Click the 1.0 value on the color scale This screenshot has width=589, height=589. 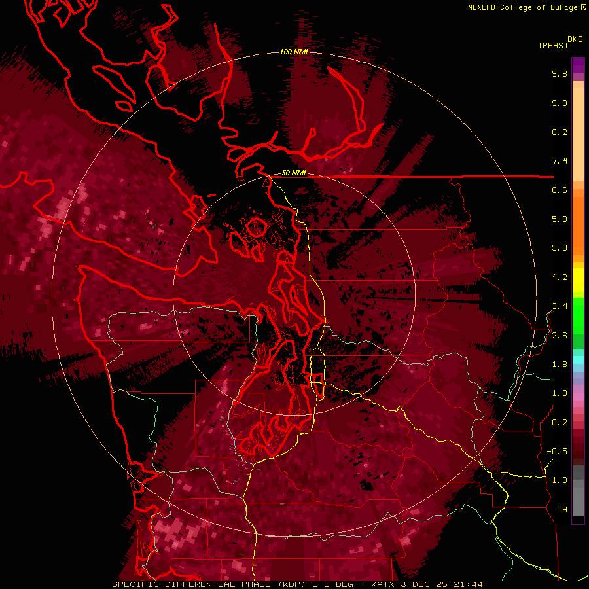[x=560, y=393]
